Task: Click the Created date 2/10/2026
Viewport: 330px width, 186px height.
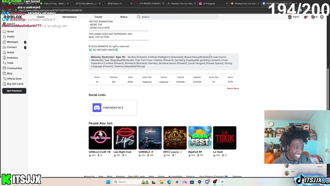Action: tap(180, 82)
